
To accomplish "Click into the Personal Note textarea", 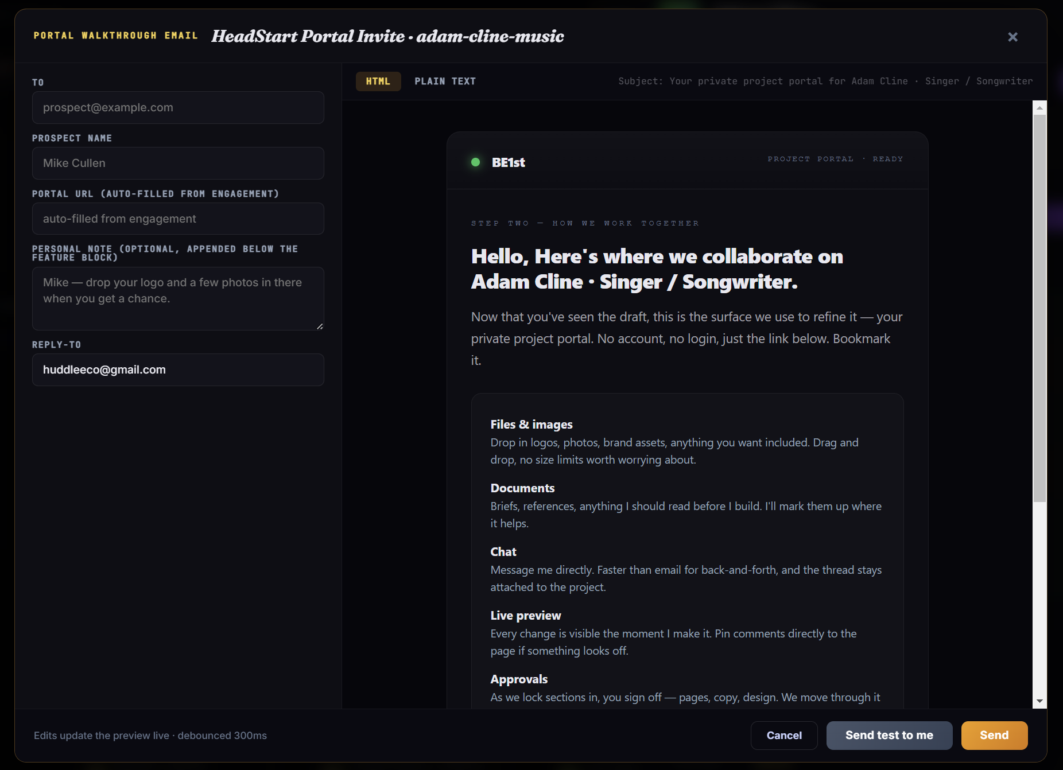I will pyautogui.click(x=178, y=298).
